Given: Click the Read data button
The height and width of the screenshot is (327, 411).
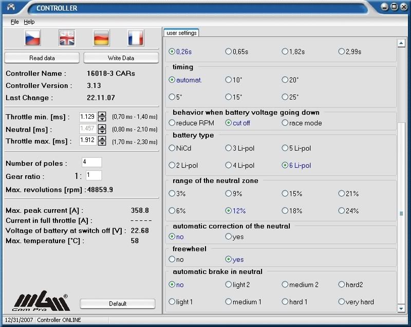Looking at the screenshot, I should coord(42,58).
